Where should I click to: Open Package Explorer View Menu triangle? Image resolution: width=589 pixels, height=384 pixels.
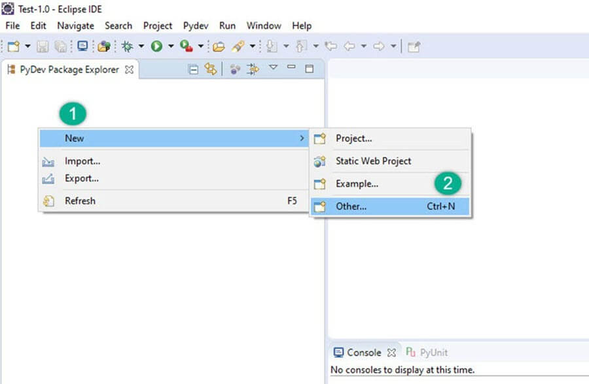tap(274, 68)
